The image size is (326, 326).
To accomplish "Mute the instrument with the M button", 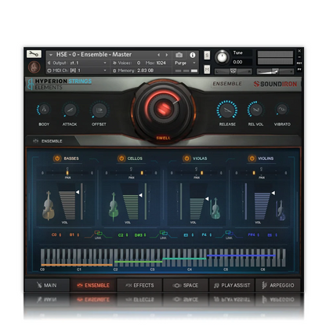I will [x=207, y=70].
